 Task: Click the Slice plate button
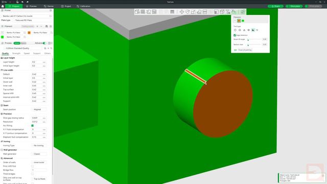(294, 6)
